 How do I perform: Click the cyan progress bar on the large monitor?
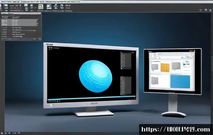[91, 98]
